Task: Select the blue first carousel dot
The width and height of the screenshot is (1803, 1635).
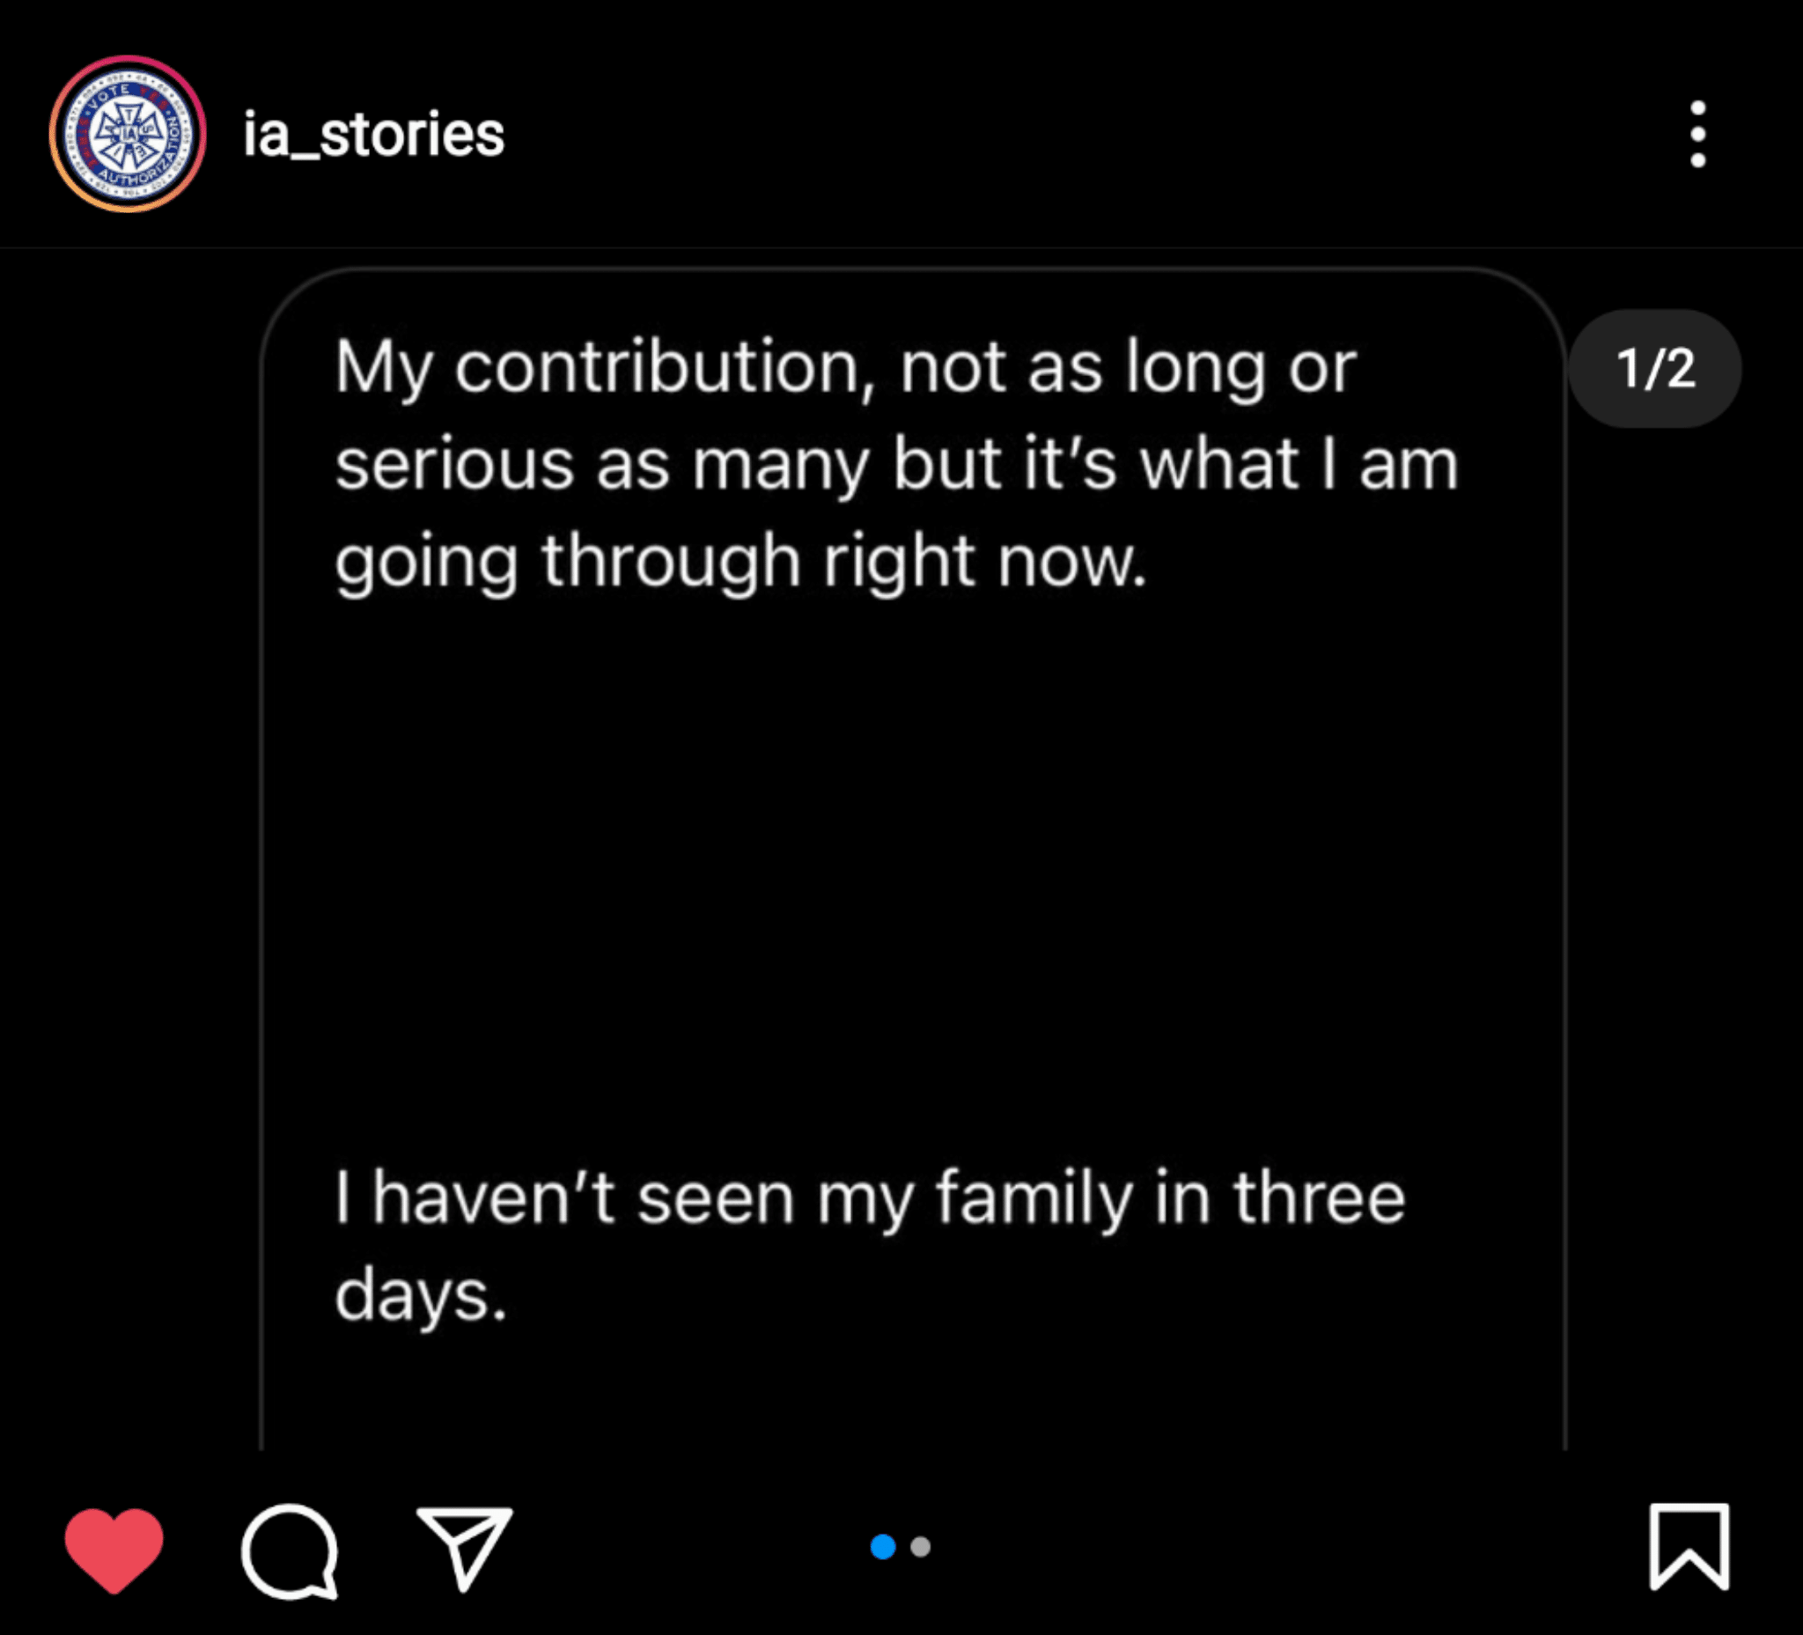Action: pos(883,1546)
